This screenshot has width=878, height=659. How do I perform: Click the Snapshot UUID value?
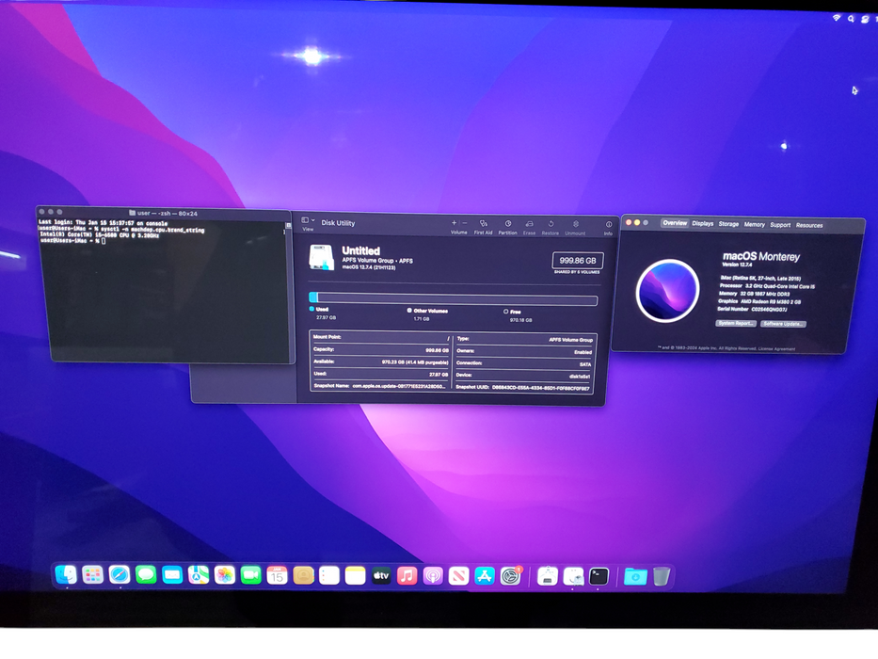click(540, 387)
